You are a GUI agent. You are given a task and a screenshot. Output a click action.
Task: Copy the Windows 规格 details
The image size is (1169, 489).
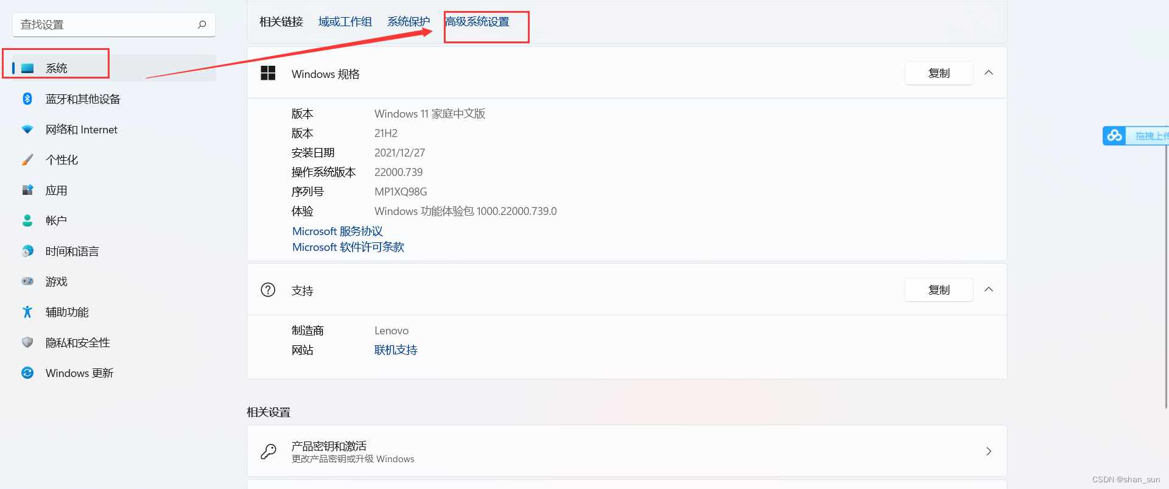[939, 73]
